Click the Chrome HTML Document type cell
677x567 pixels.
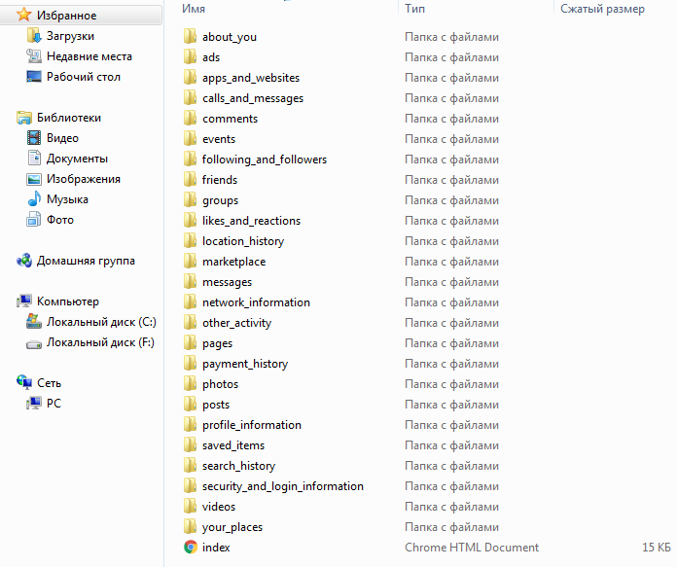pos(472,548)
